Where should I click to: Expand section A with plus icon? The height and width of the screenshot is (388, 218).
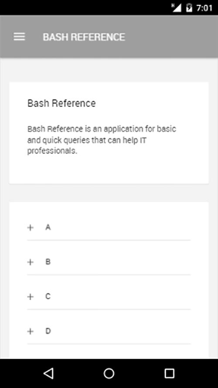[30, 228]
